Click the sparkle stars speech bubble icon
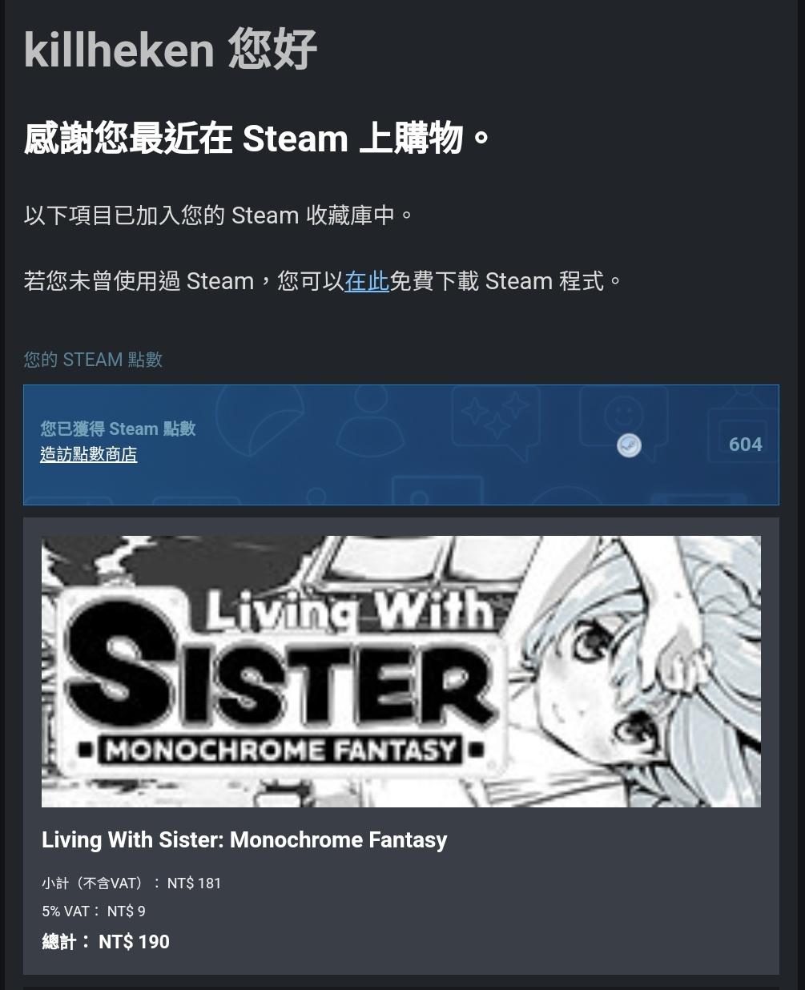The height and width of the screenshot is (990, 805). [496, 421]
